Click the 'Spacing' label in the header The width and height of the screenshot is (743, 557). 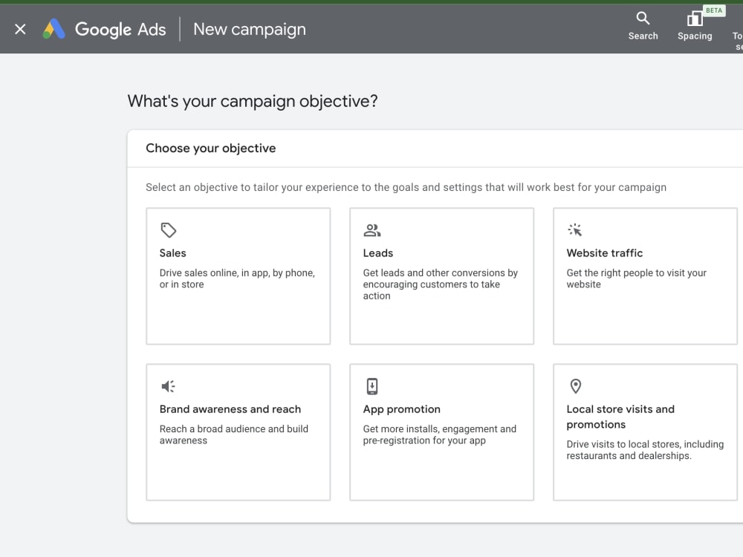694,36
